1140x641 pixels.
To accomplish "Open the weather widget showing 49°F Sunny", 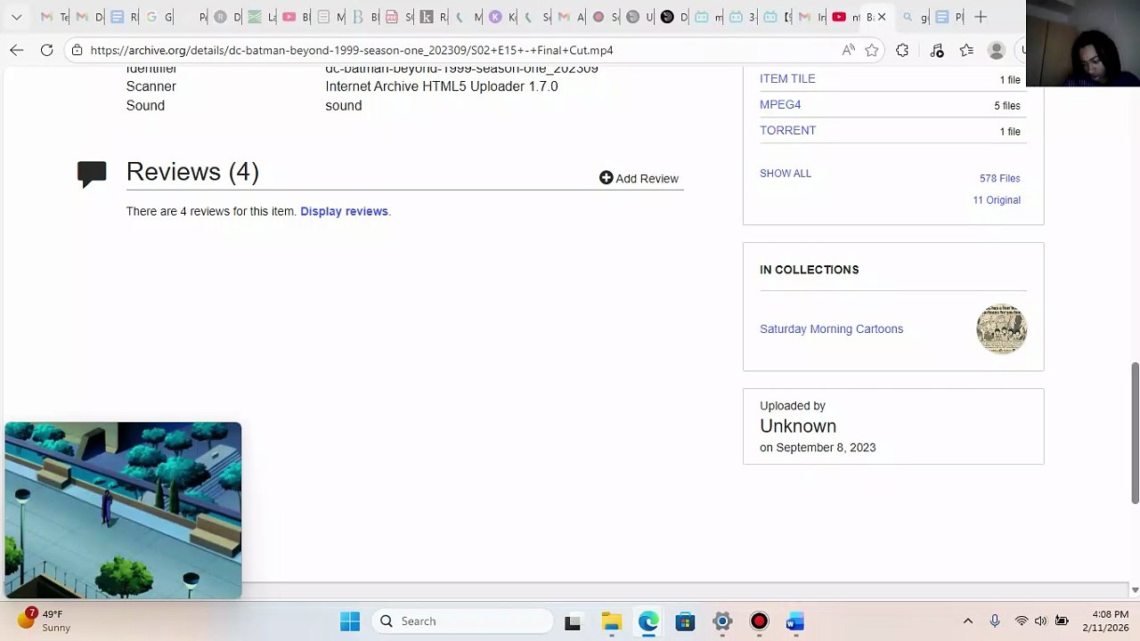I will click(x=45, y=621).
